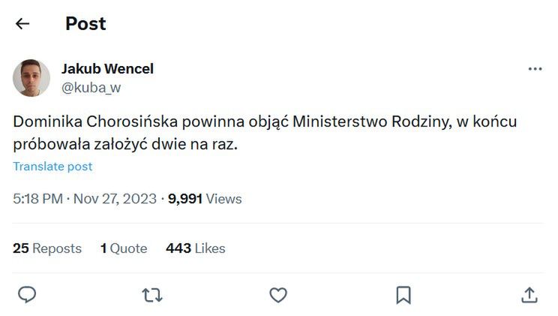Open the 1 Quote link

click(x=124, y=248)
